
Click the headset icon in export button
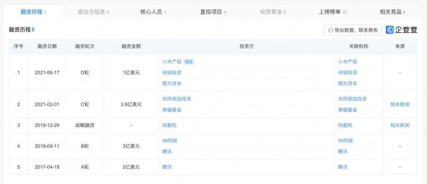(x=331, y=30)
